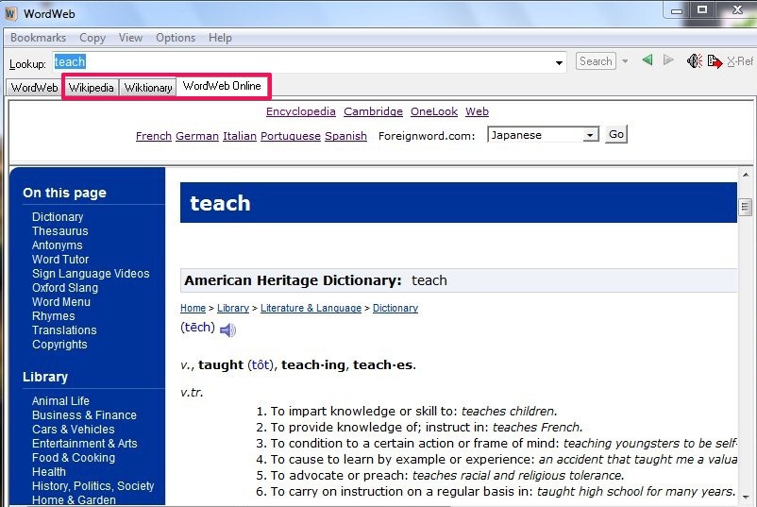Click the Dictionary breadcrumb link

[395, 308]
